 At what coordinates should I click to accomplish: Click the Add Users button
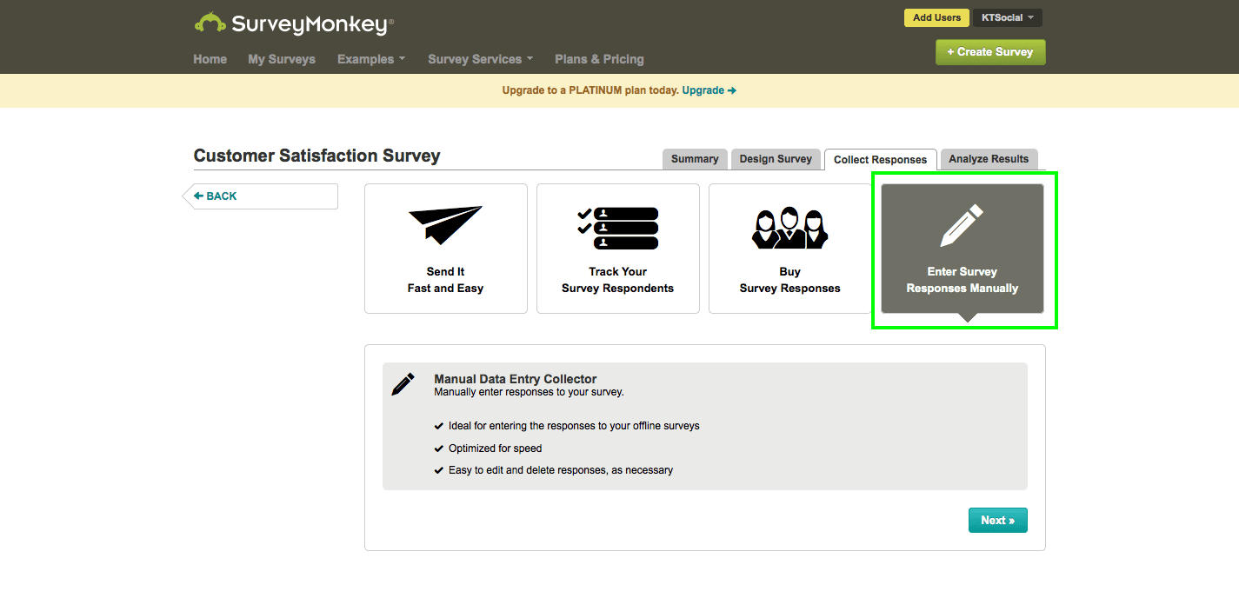[936, 17]
